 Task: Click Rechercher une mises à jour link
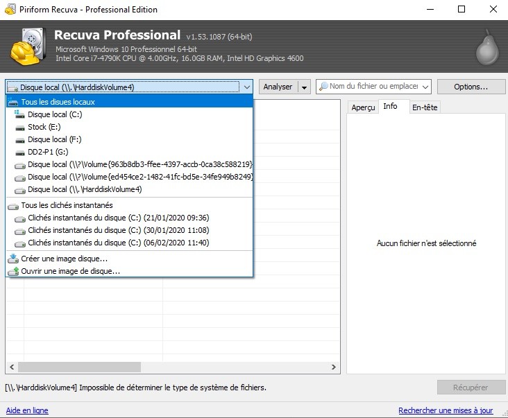coord(446,410)
